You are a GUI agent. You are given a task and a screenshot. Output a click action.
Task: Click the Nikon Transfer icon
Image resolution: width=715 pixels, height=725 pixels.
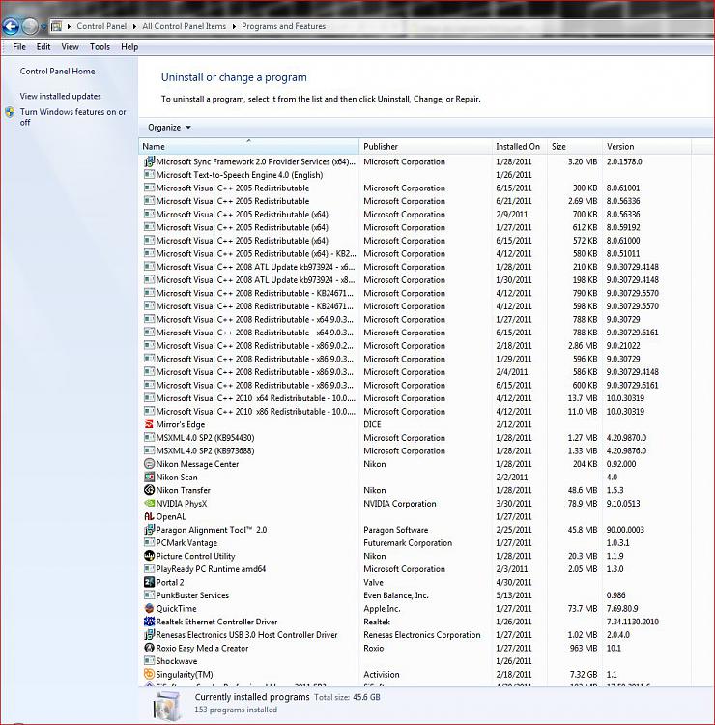coord(149,490)
